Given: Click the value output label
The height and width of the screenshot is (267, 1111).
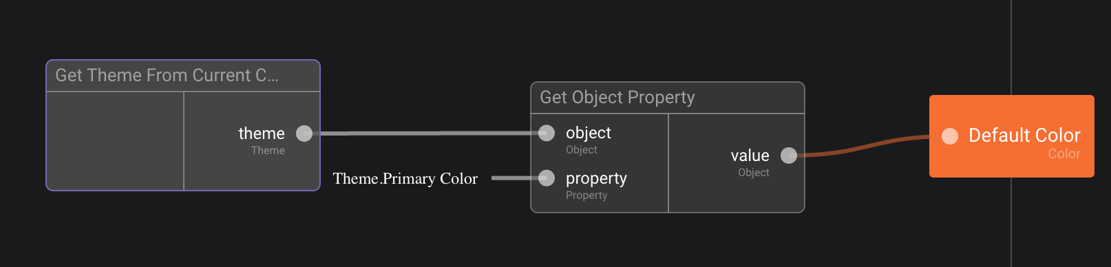Looking at the screenshot, I should pos(750,156).
